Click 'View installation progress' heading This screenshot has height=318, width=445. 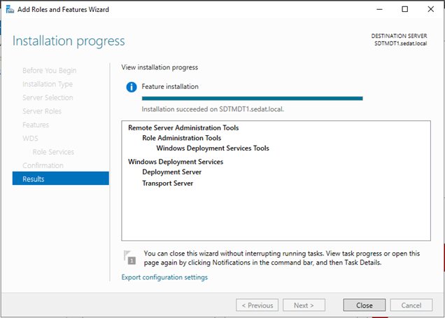160,67
